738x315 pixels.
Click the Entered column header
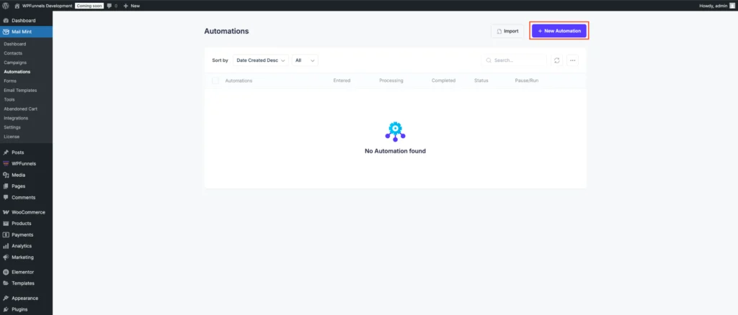pos(342,81)
